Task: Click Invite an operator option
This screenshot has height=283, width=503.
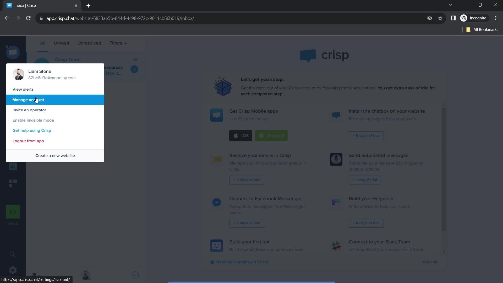Action: tap(29, 110)
